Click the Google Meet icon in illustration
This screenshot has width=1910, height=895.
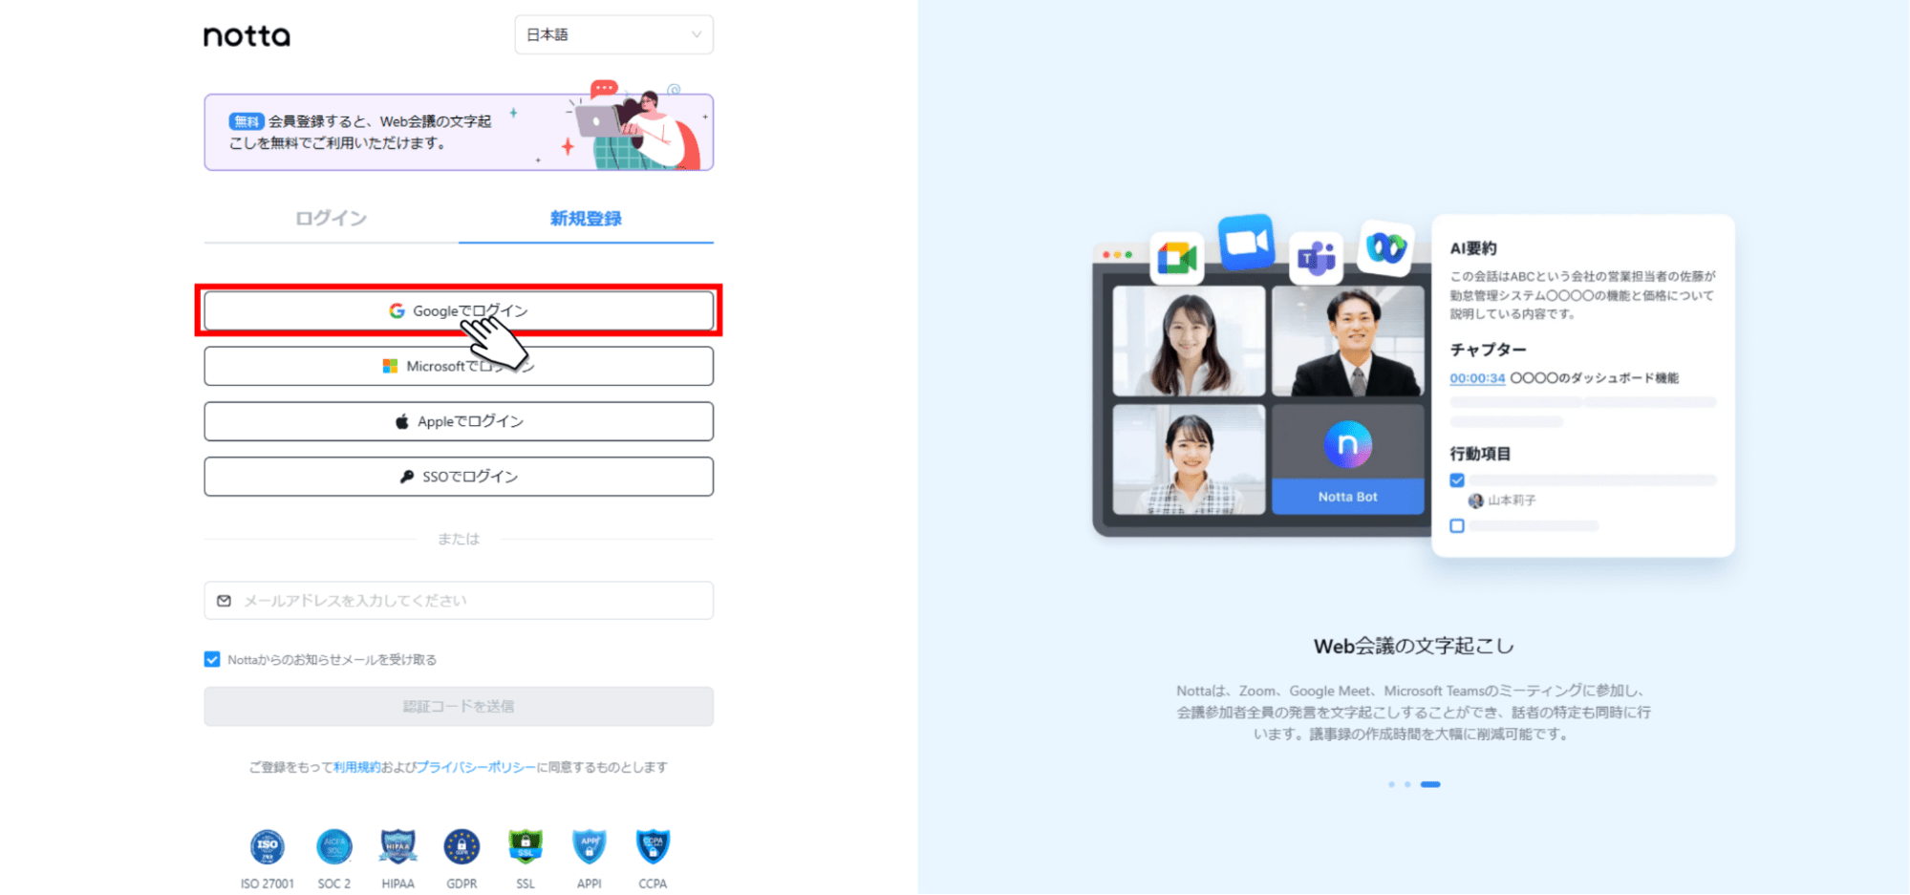[1177, 258]
